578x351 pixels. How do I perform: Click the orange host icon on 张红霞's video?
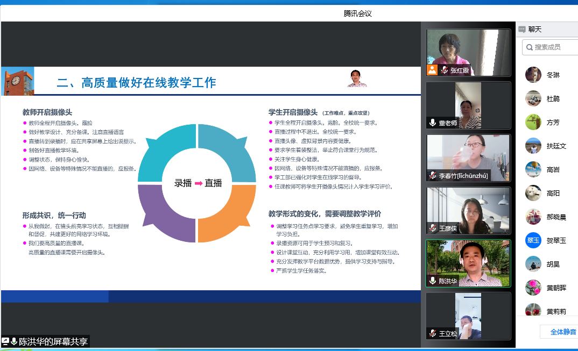pyautogui.click(x=432, y=70)
